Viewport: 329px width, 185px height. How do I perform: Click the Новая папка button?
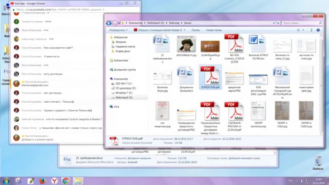click(x=213, y=30)
